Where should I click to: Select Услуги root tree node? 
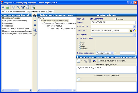(41, 18)
